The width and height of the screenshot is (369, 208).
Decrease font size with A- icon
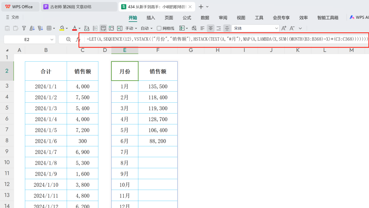click(x=292, y=28)
